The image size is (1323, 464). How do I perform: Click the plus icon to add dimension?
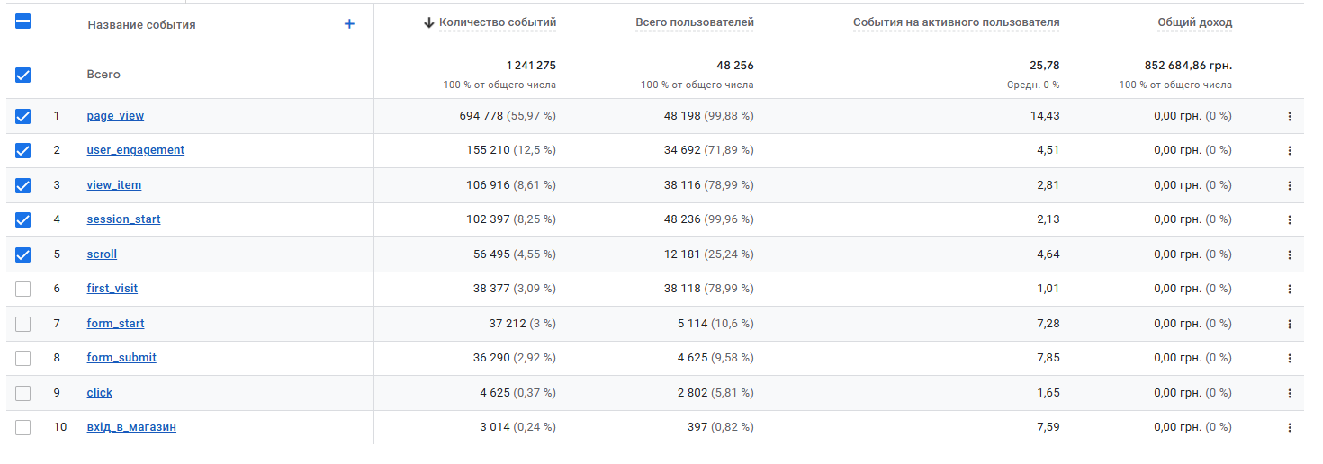tap(349, 24)
